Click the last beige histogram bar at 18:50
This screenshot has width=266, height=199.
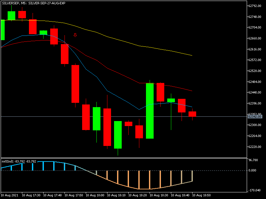[193, 176]
